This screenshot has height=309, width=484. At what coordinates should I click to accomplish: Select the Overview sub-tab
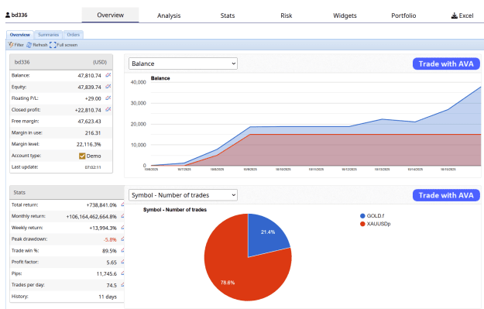click(x=20, y=35)
